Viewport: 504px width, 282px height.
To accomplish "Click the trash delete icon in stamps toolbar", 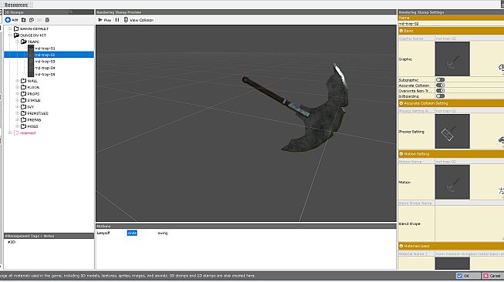I will tap(47, 20).
